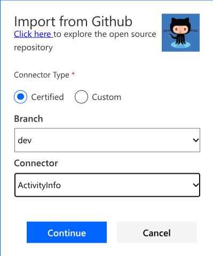Screen dimensions: 213x256
Task: Dismiss the dialog with Cancel
Action: (157, 232)
